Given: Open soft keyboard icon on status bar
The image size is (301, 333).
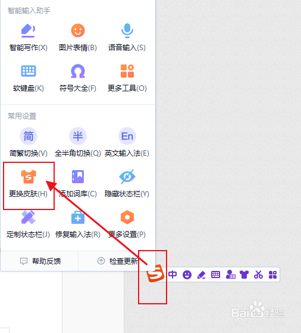Looking at the screenshot, I should pyautogui.click(x=215, y=275).
